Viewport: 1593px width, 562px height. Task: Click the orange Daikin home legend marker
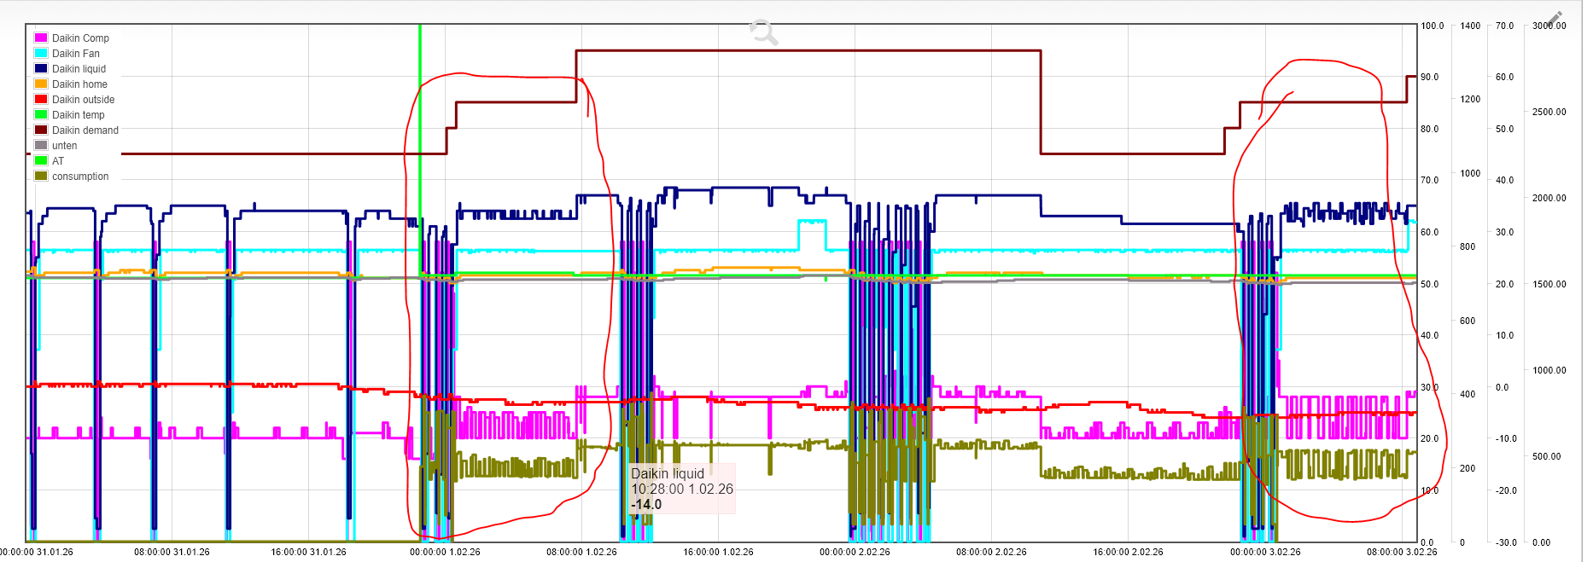pos(41,84)
